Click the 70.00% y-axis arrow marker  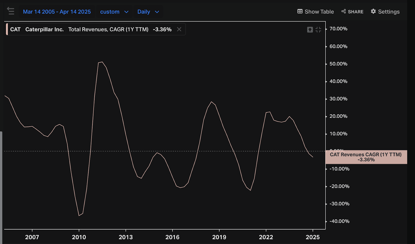(x=326, y=29)
